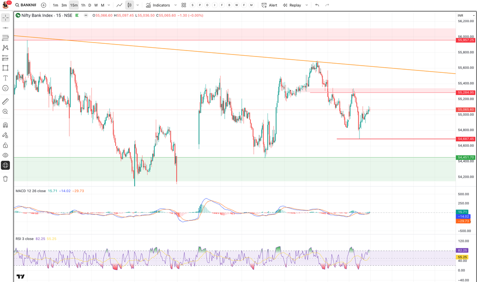
Task: Click the red 55,284.95 price label
Action: (466, 92)
